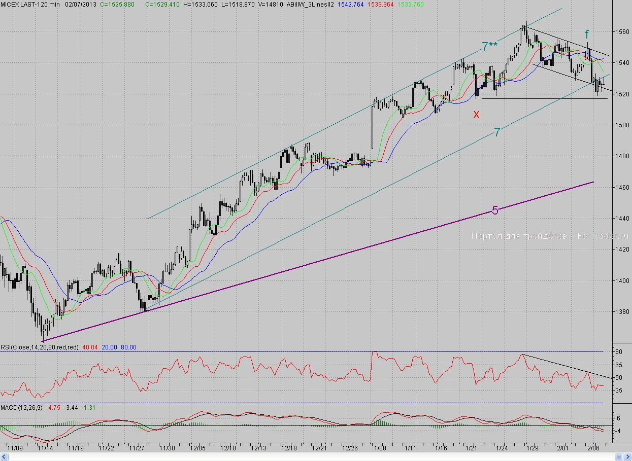Select the 'MICEX LAST-120 min' chart title
This screenshot has width=632, height=461.
(30, 4)
